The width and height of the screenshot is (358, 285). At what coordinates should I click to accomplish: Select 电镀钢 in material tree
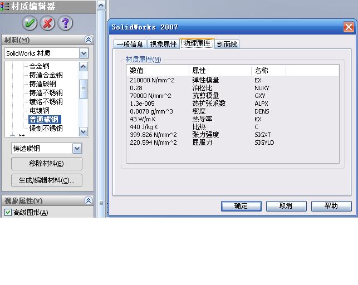pyautogui.click(x=40, y=110)
